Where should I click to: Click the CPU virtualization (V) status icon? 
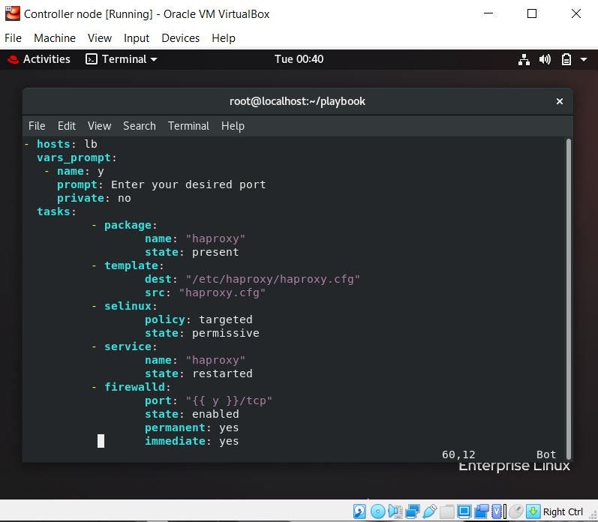[x=497, y=511]
